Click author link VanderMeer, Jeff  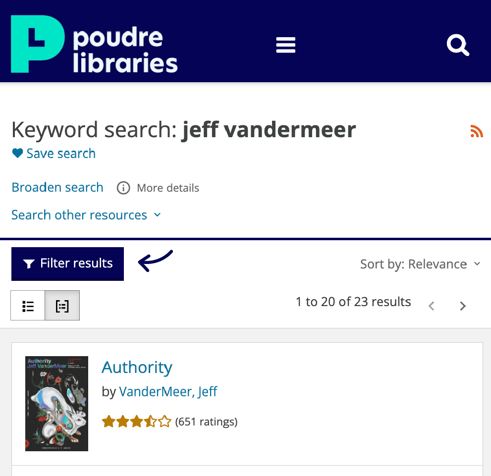coord(168,392)
